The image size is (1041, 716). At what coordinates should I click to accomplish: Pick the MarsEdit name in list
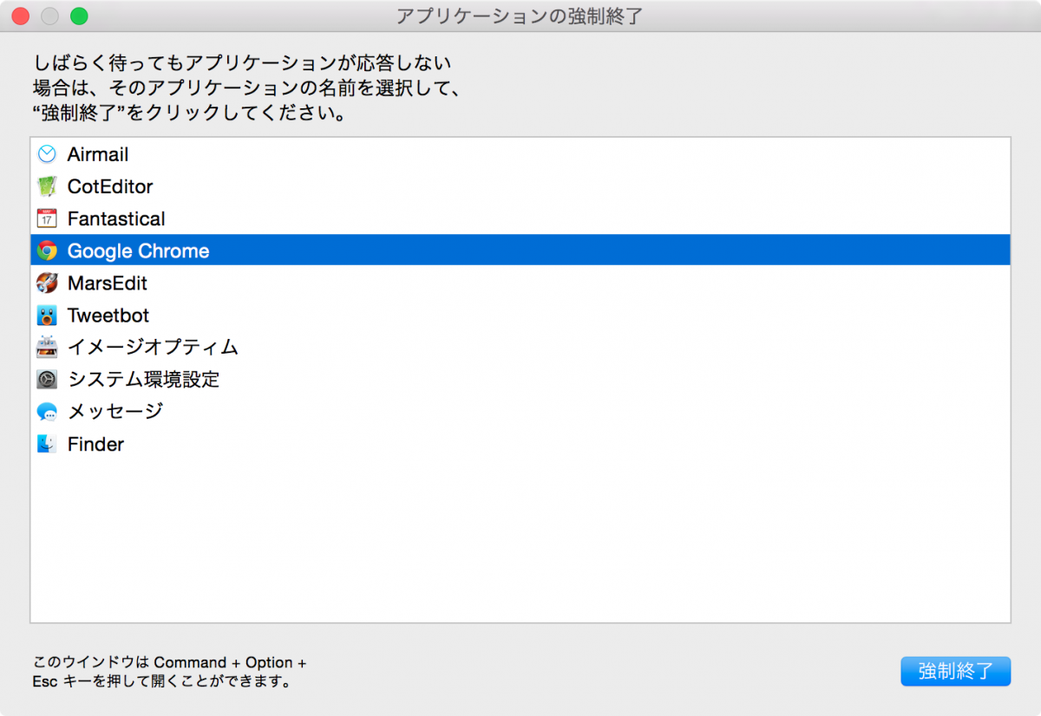108,283
